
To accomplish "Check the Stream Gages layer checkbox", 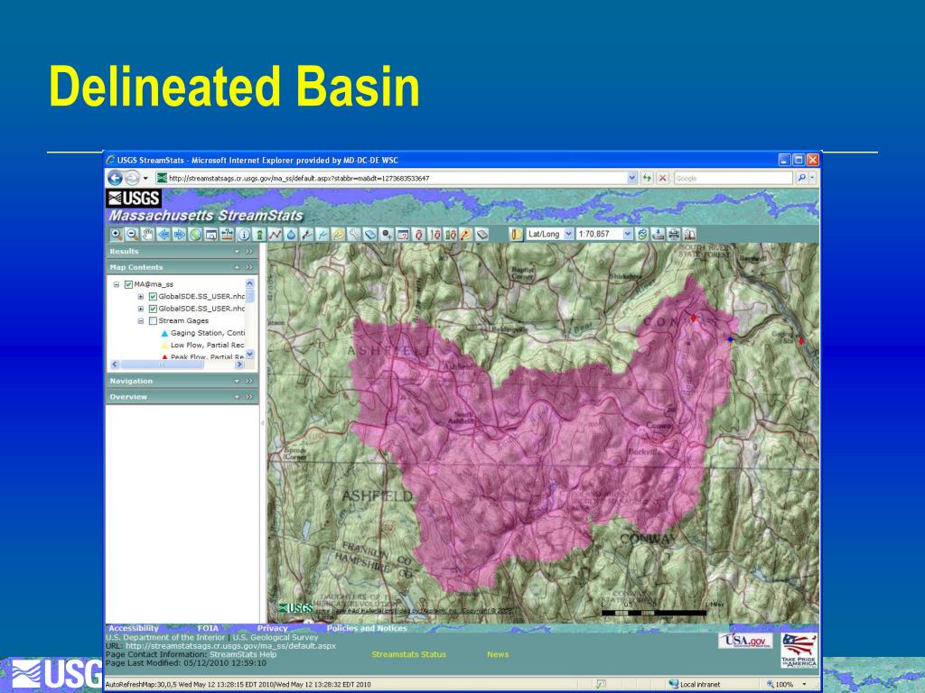I will 153,321.
